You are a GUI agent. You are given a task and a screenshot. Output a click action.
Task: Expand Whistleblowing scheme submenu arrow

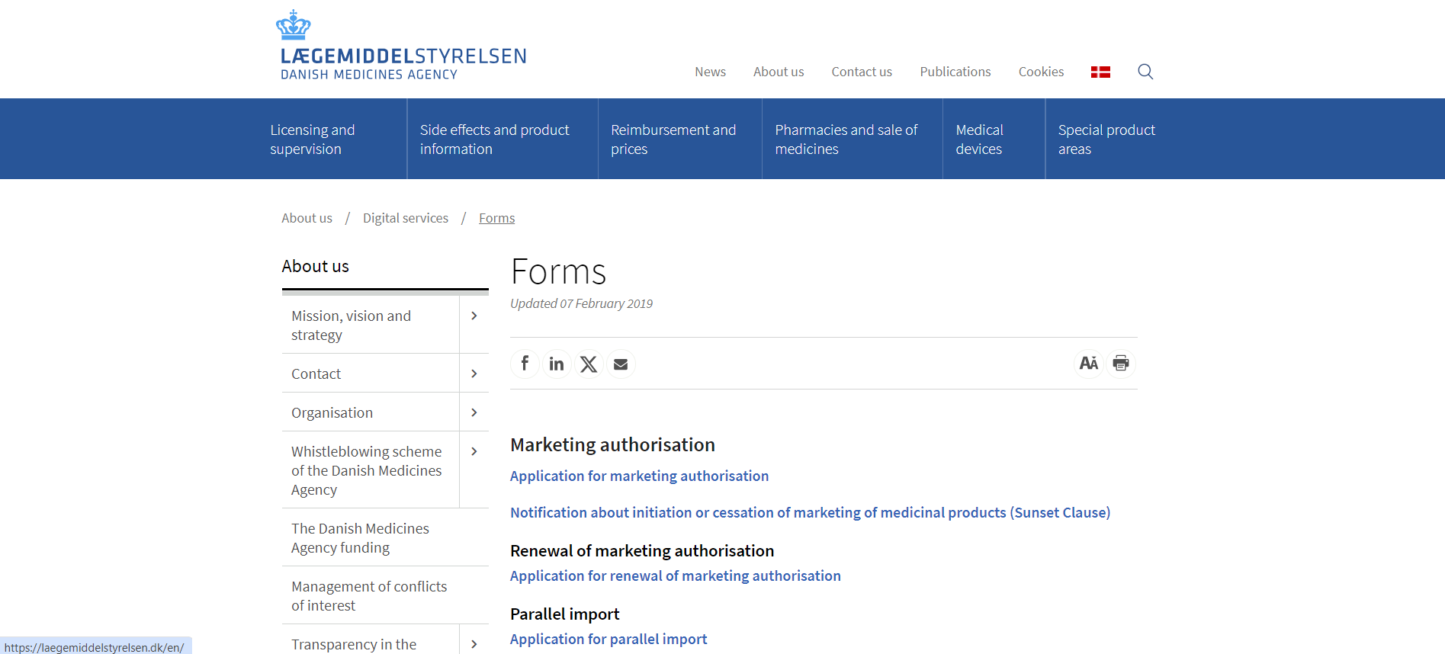[474, 451]
